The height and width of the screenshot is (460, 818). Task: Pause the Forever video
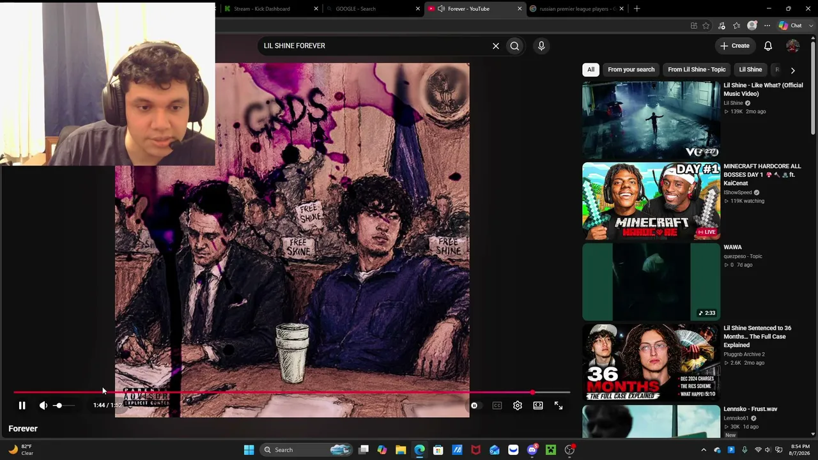(x=22, y=406)
